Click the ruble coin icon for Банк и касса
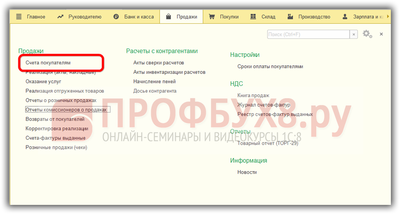Screen dimensions: 400x214 tap(116, 17)
